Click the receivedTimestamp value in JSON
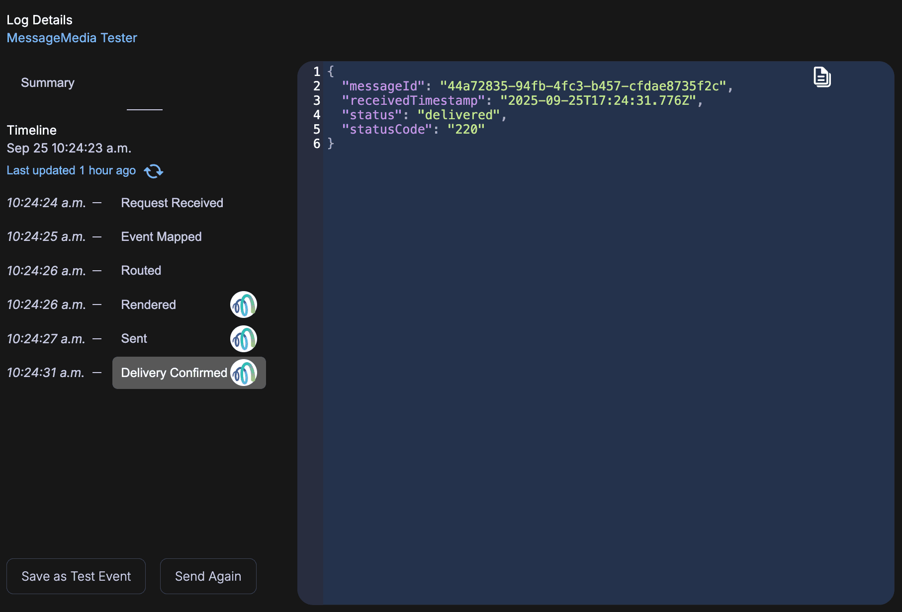This screenshot has height=612, width=902. 598,100
